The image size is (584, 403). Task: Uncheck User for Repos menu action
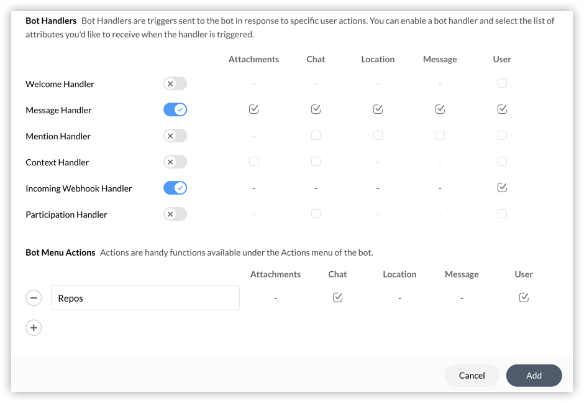point(524,298)
